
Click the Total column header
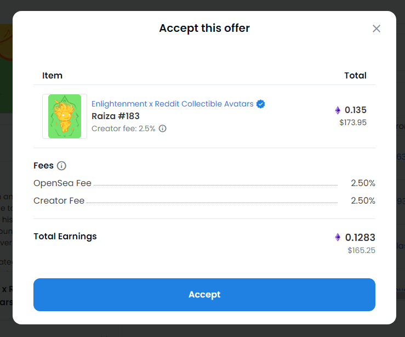coord(355,76)
